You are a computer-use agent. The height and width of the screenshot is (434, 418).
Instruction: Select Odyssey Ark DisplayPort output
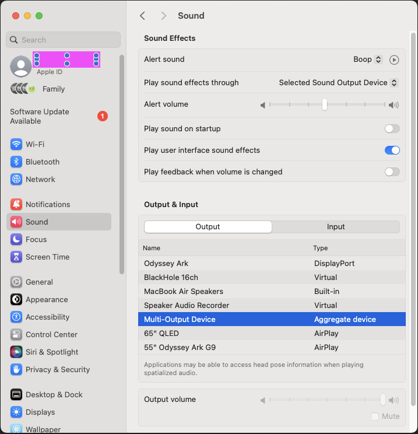tap(272, 263)
